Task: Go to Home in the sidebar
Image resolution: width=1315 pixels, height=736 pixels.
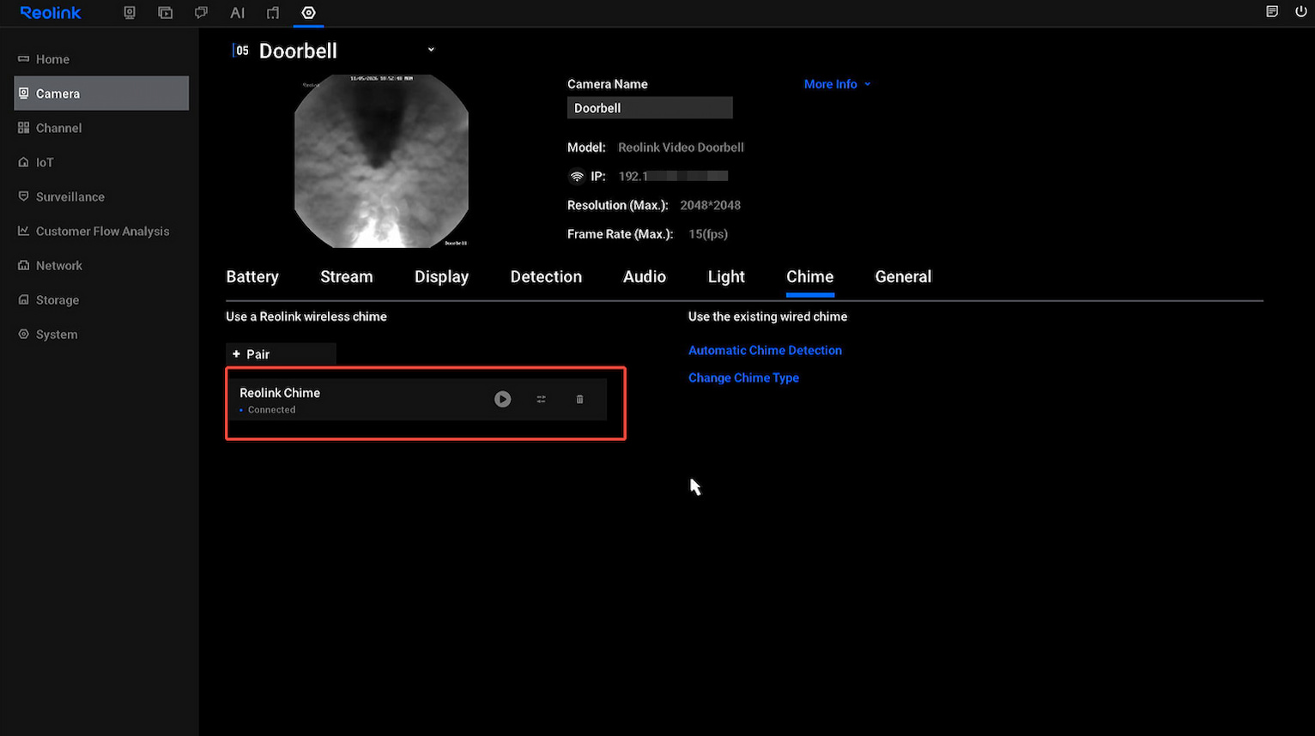Action: pyautogui.click(x=101, y=59)
